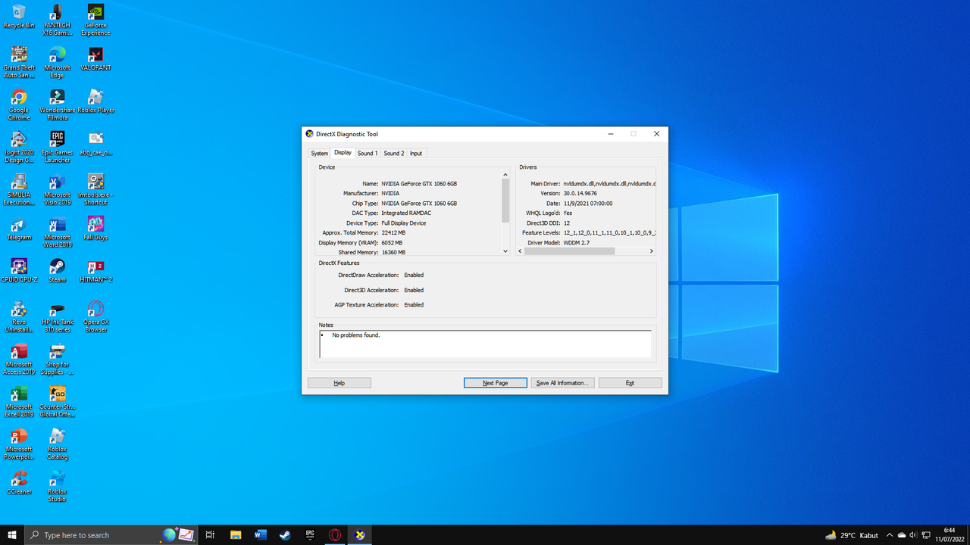Select the Roblox Player icon

[x=95, y=101]
